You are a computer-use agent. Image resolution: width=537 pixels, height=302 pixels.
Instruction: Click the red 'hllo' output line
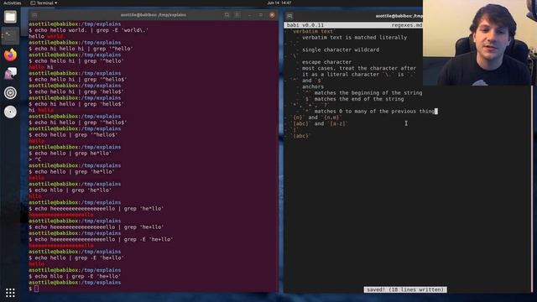click(35, 196)
